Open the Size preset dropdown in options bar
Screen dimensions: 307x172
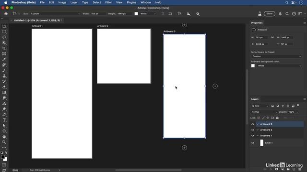coord(55,14)
